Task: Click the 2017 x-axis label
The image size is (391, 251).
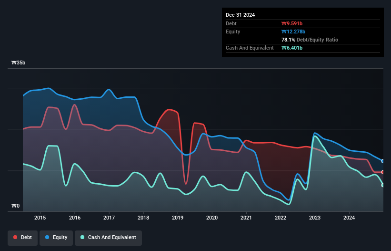Action: click(x=109, y=218)
